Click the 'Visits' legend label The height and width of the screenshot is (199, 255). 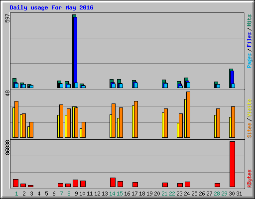[x=250, y=108]
